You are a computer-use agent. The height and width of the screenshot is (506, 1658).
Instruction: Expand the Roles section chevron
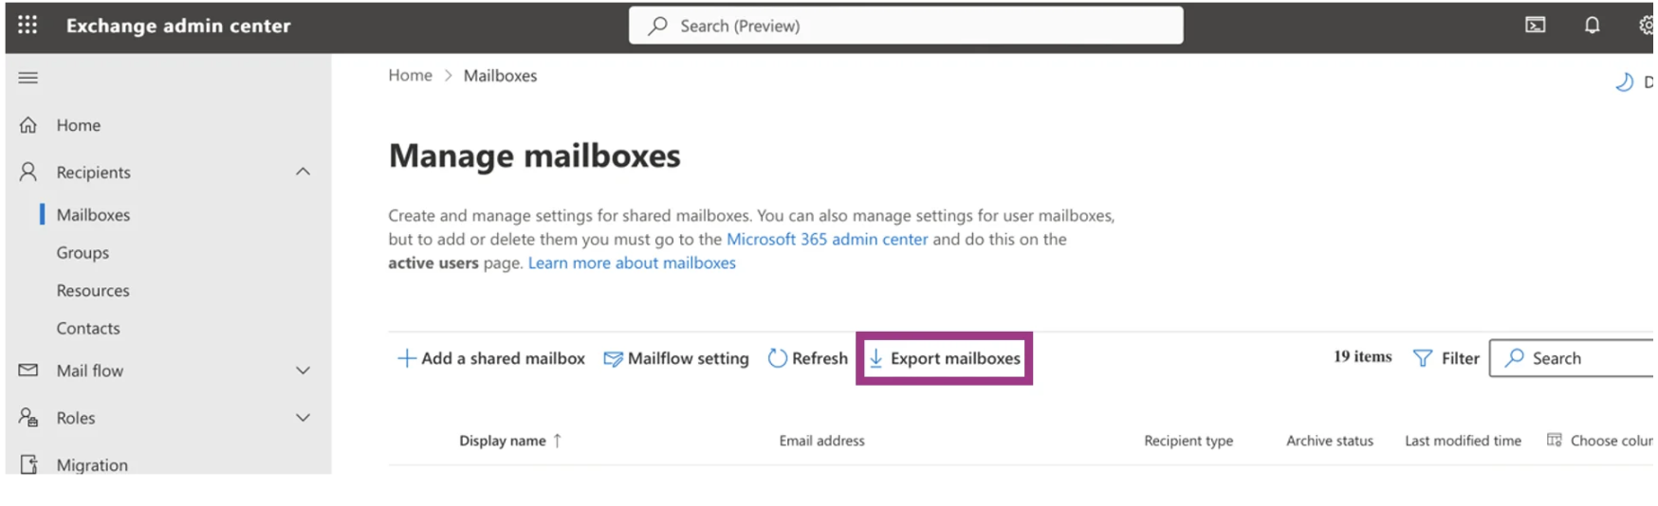tap(303, 418)
